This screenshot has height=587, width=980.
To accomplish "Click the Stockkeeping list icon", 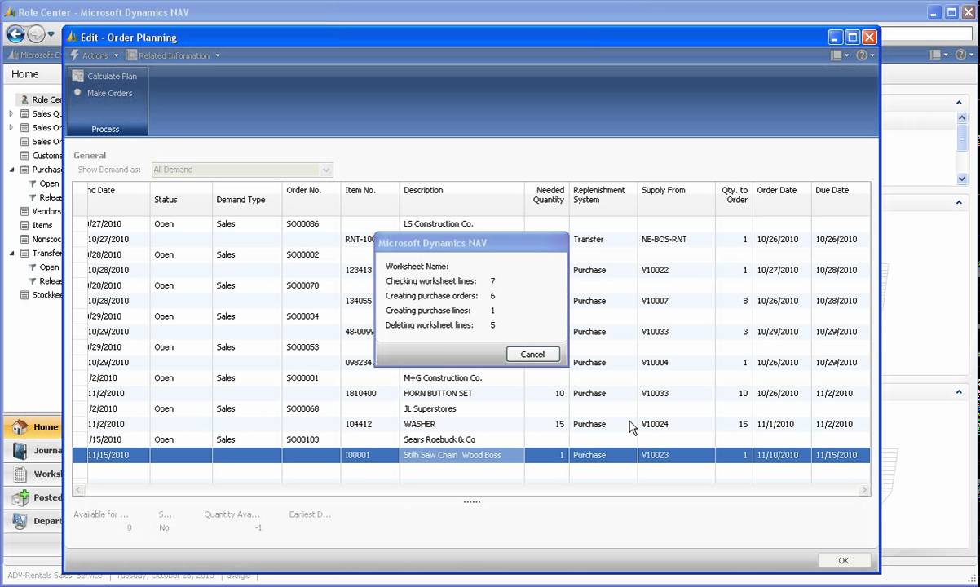I will pos(24,295).
